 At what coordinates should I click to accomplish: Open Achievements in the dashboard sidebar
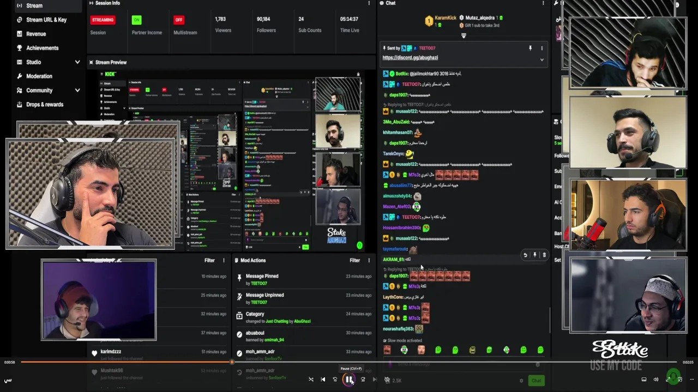point(42,48)
